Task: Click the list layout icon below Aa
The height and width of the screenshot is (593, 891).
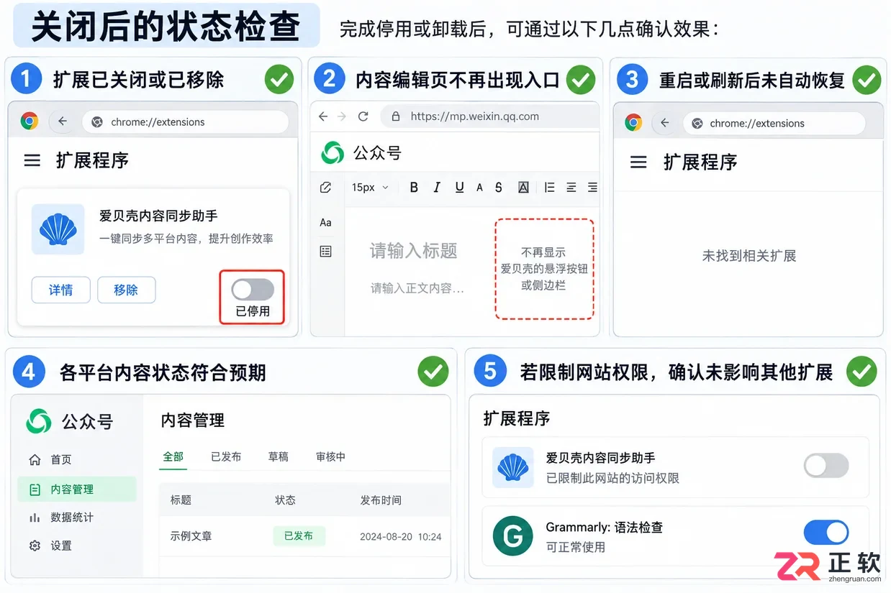Action: point(326,252)
